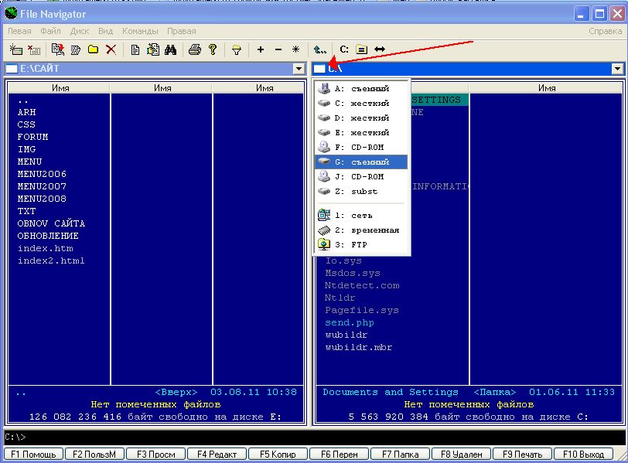
Task: Click the C:\> command line field
Action: tap(314, 437)
